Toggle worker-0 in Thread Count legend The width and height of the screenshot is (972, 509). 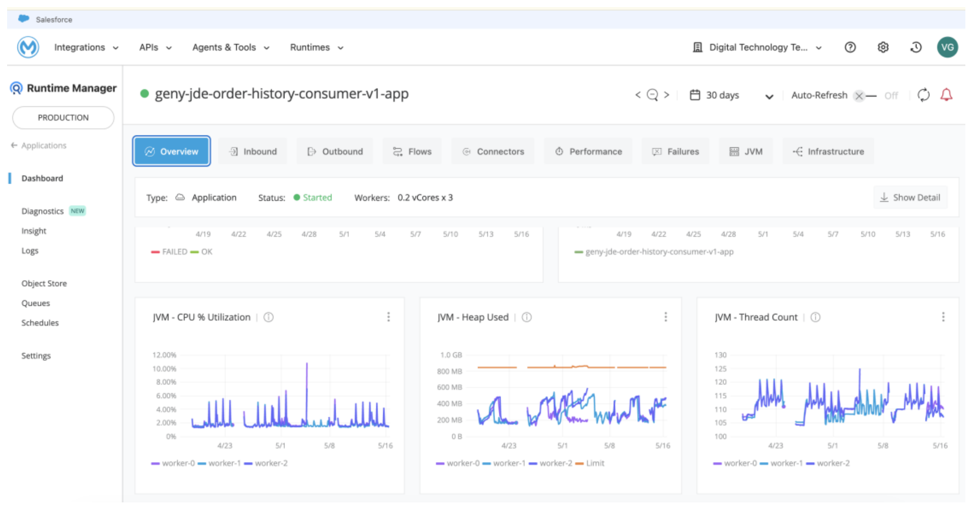[735, 463]
